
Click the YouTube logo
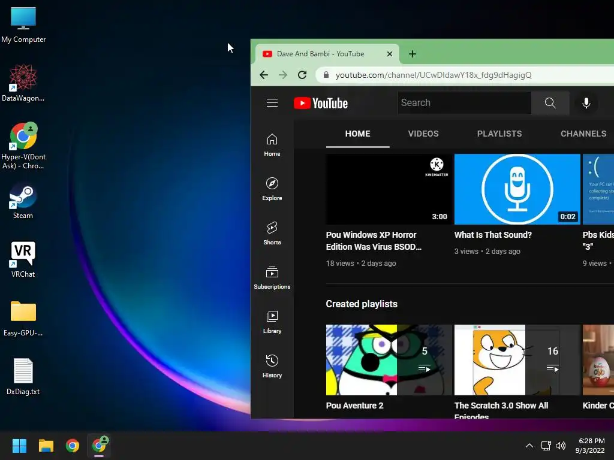click(321, 103)
